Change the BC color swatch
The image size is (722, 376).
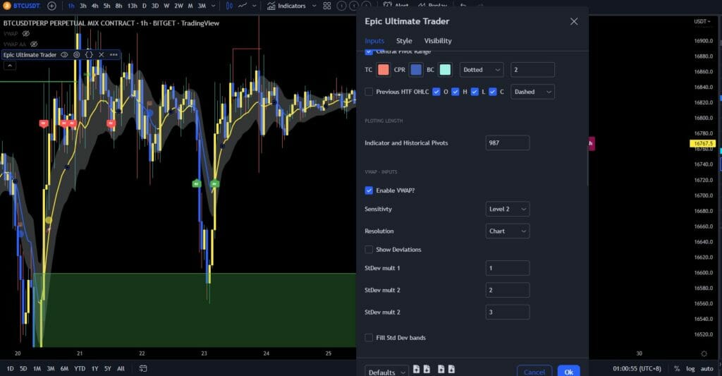pyautogui.click(x=446, y=70)
